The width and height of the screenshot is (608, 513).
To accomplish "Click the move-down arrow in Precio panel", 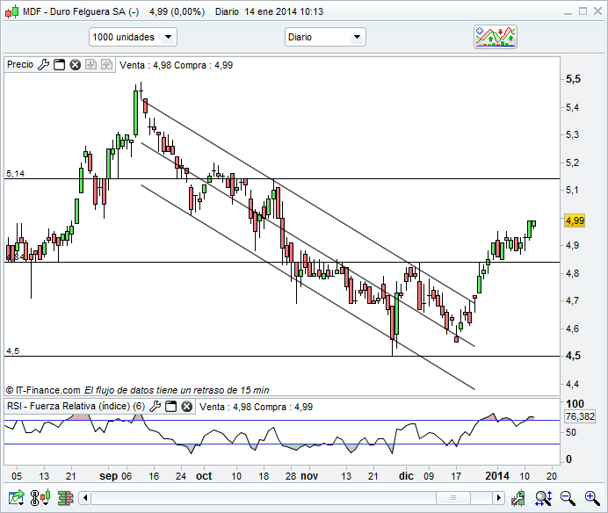I will (90, 64).
